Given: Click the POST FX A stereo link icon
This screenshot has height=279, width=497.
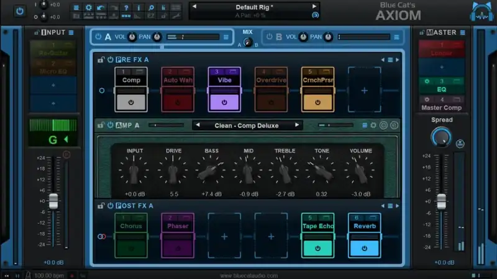Looking at the screenshot, I should (102, 237).
